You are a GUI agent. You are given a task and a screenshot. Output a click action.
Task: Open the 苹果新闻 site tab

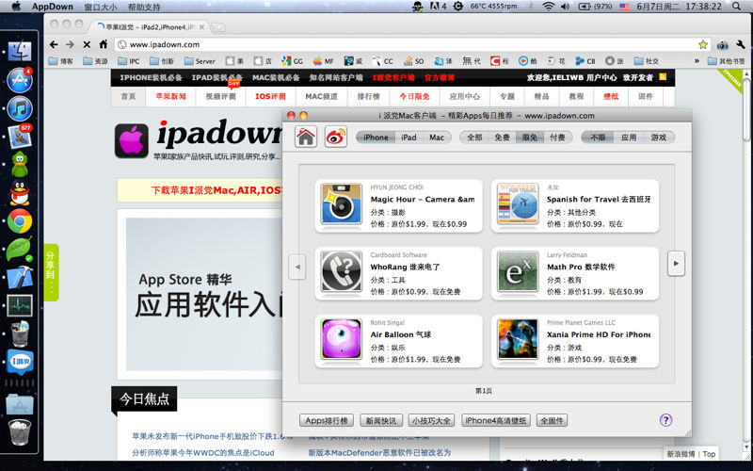click(x=170, y=96)
